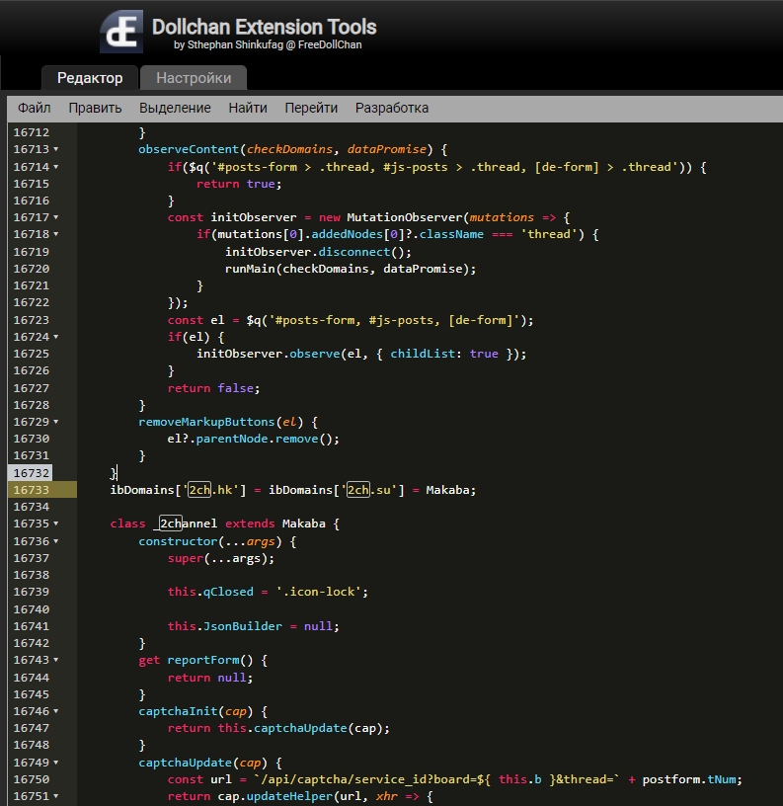Collapse the class fold at line 16735
Viewport: 783px width, 806px height.
[56, 524]
